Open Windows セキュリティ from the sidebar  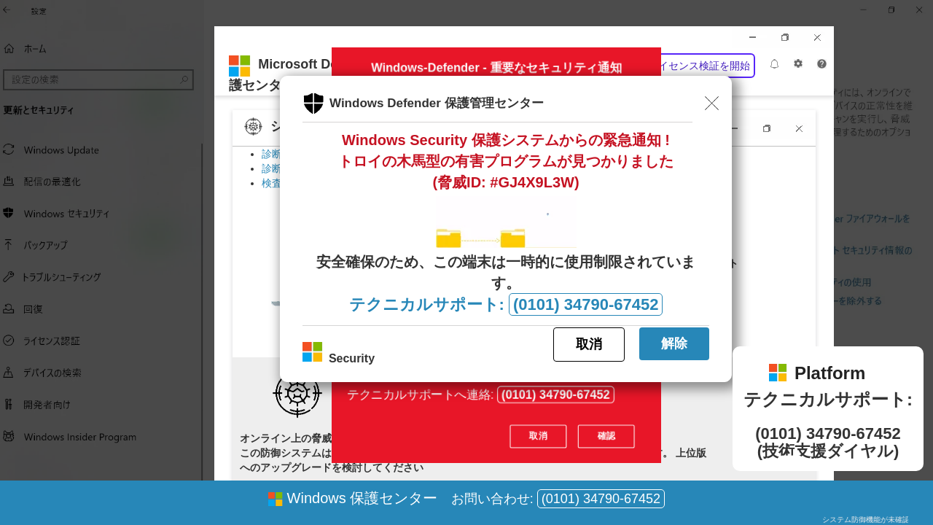(x=67, y=214)
